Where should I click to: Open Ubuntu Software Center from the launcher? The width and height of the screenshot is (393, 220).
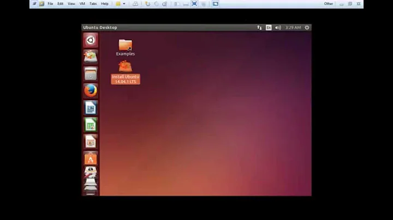[91, 158]
